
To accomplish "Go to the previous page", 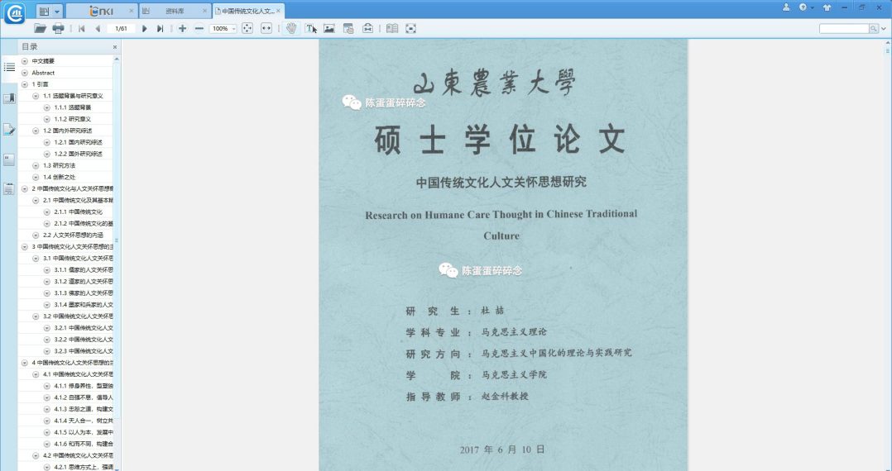I will tap(98, 28).
